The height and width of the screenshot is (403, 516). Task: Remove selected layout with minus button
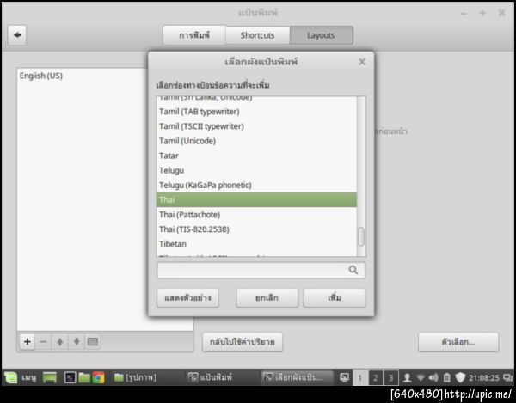pyautogui.click(x=44, y=341)
